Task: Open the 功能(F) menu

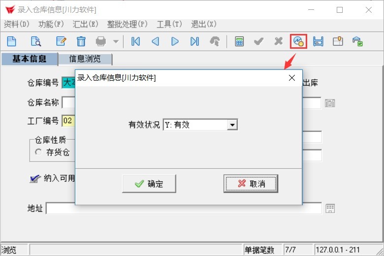Action: click(51, 24)
